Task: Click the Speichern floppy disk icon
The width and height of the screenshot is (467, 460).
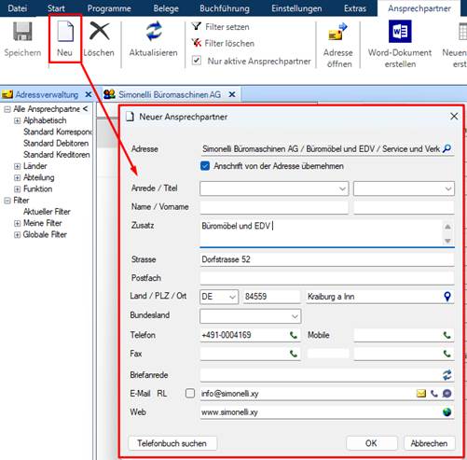Action: point(22,32)
